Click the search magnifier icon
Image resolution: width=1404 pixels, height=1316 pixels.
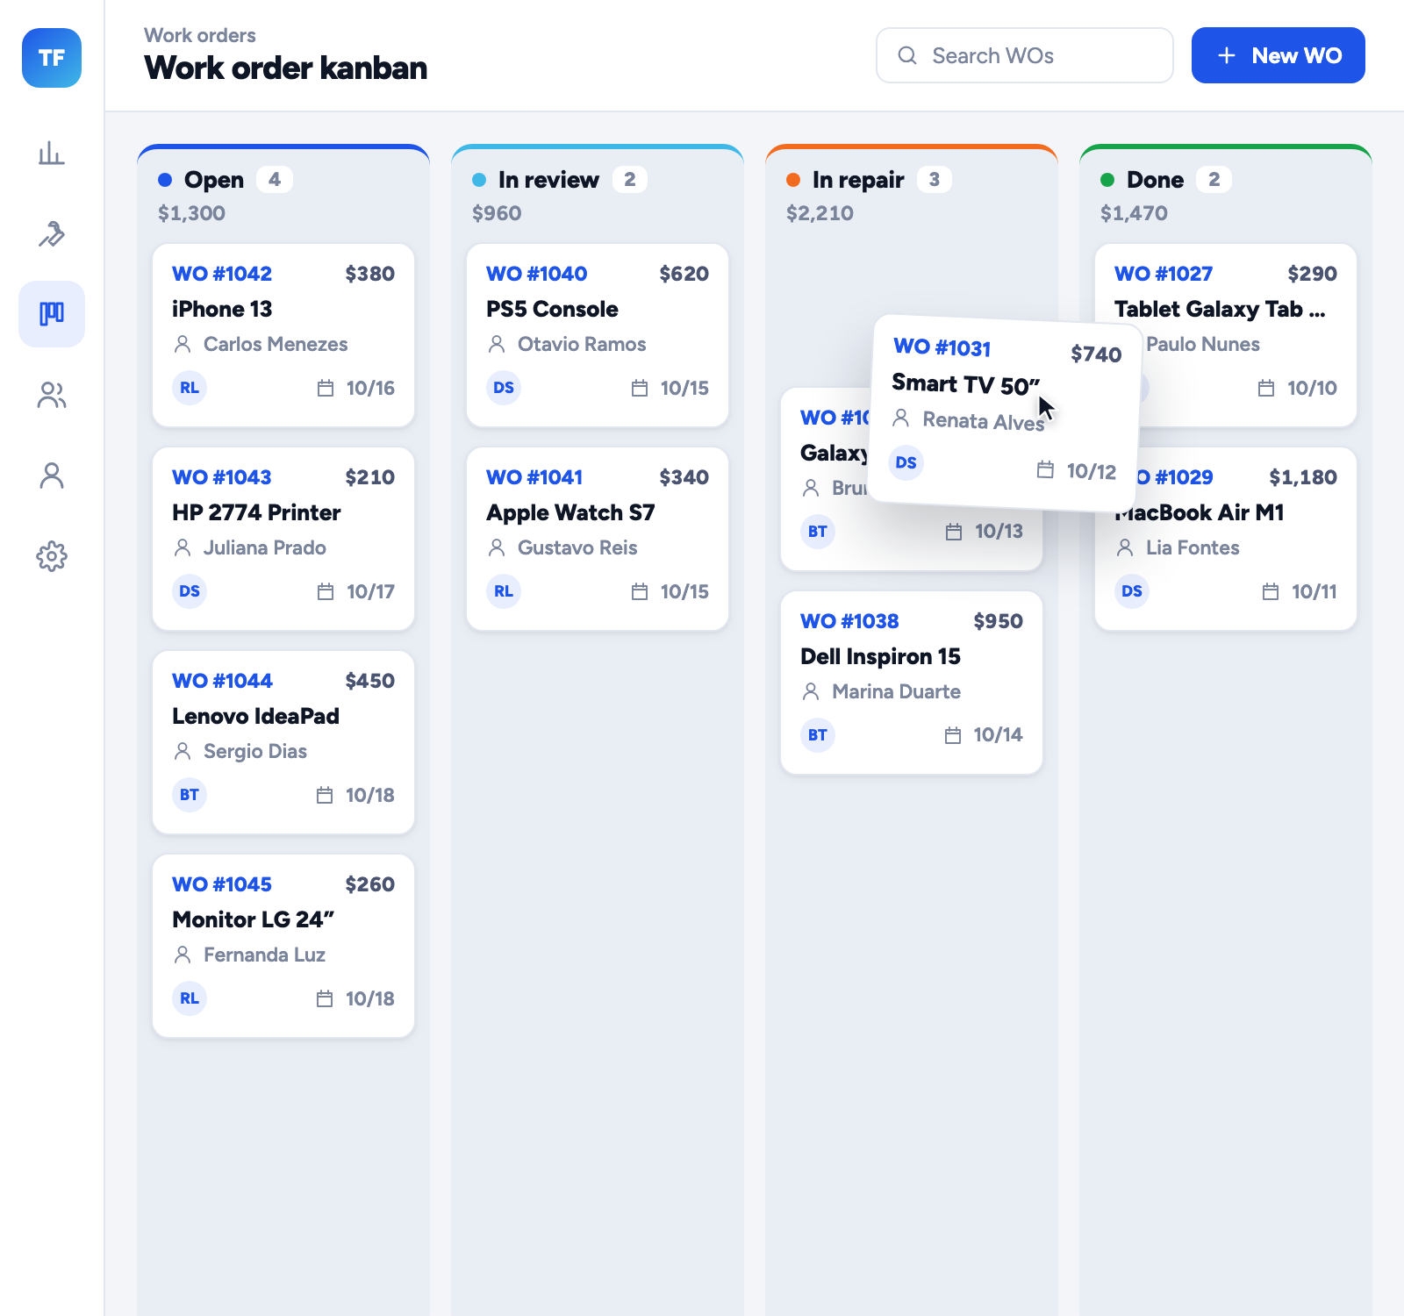(x=907, y=55)
